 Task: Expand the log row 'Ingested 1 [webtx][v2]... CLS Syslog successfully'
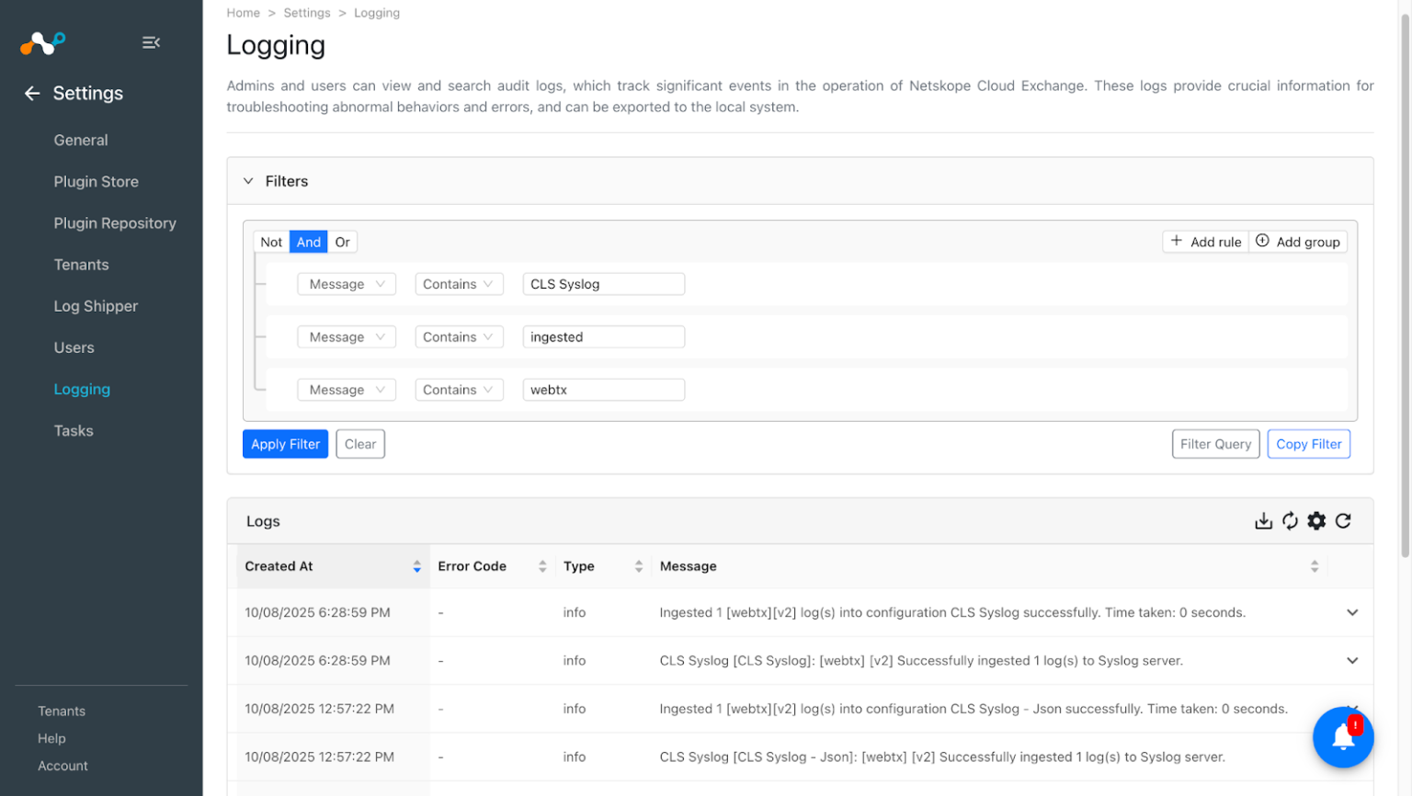click(x=1352, y=612)
